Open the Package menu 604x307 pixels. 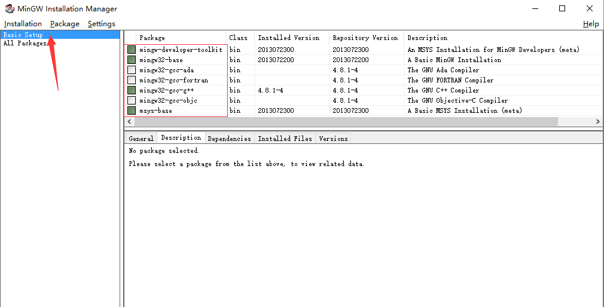[x=65, y=24]
